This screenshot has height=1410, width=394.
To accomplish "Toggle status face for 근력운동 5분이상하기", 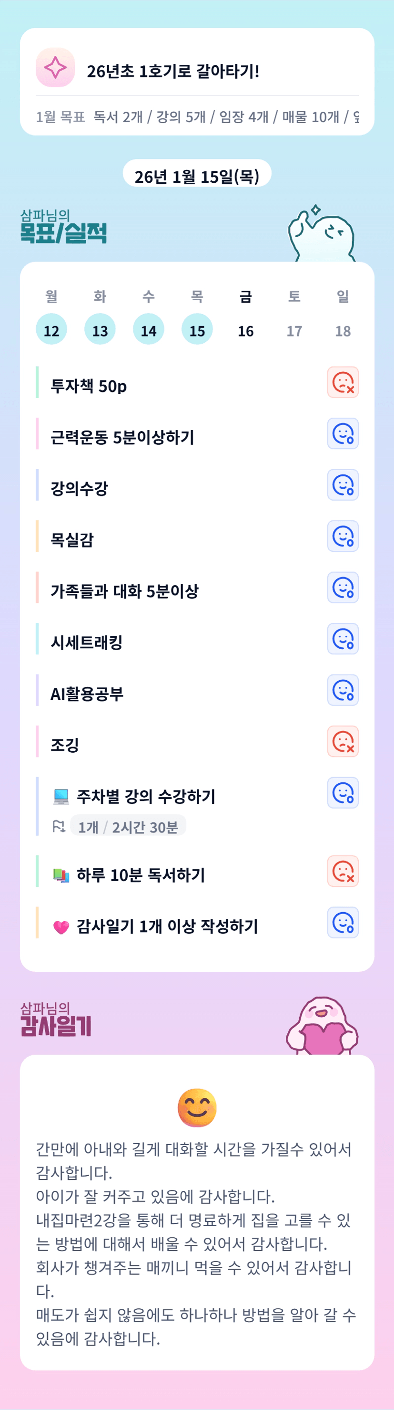I will click(343, 433).
